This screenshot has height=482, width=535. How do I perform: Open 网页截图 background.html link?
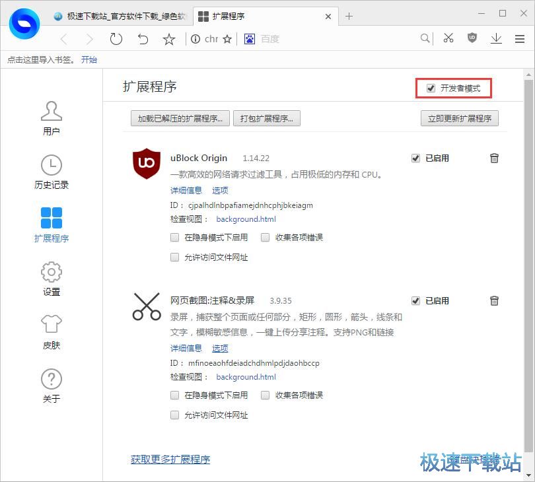click(x=246, y=377)
